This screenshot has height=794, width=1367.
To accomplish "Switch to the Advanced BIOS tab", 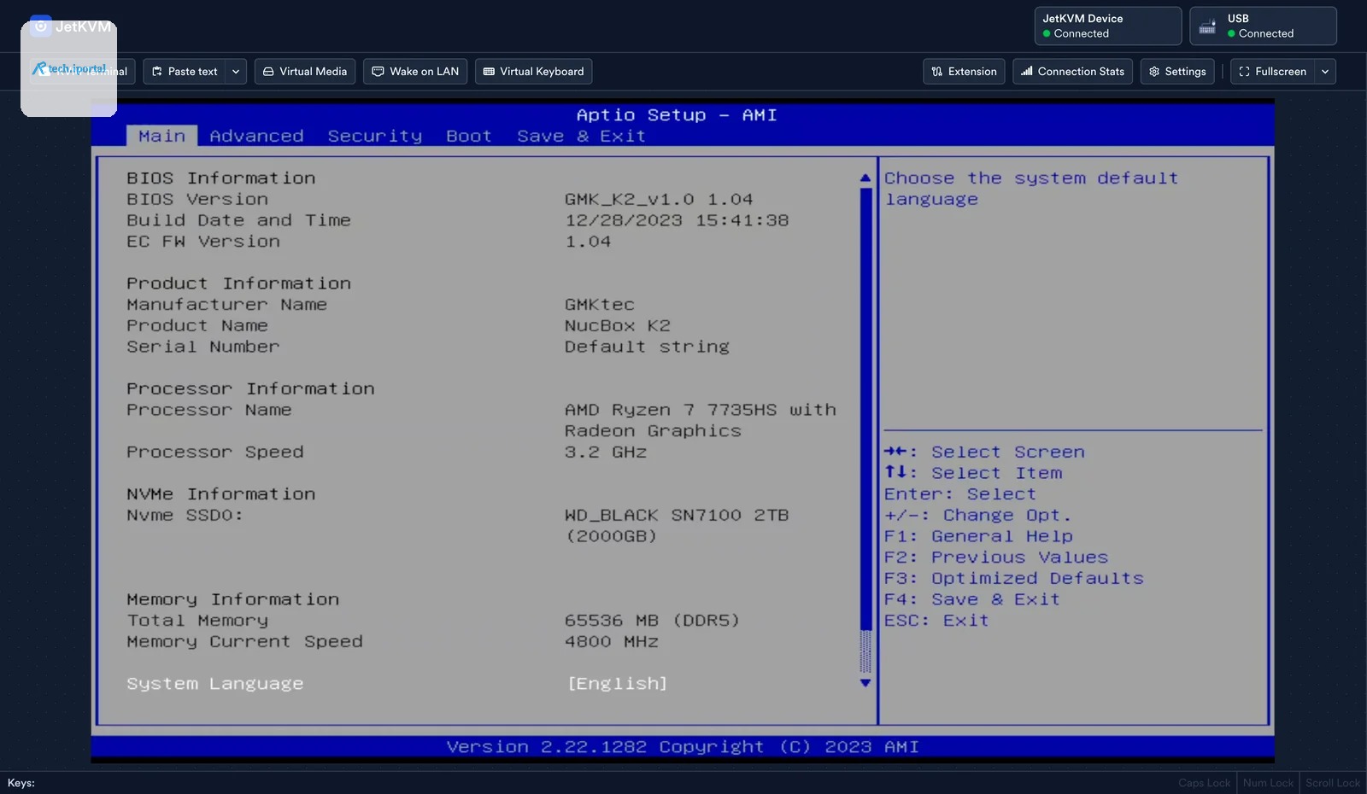I will [x=256, y=137].
